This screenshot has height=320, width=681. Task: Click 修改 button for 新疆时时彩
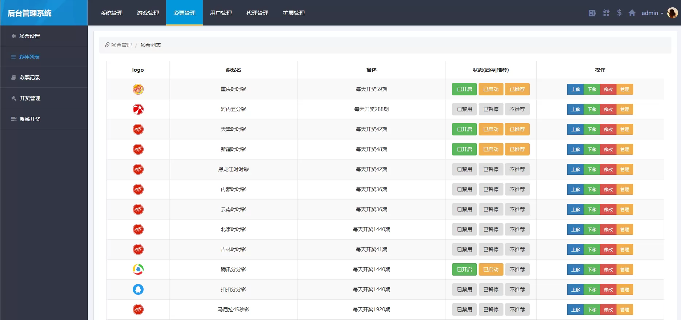point(608,149)
